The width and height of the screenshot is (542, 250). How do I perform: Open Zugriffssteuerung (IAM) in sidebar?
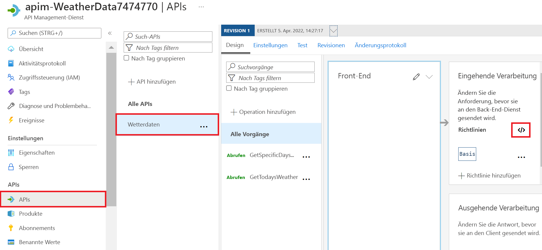click(x=49, y=77)
